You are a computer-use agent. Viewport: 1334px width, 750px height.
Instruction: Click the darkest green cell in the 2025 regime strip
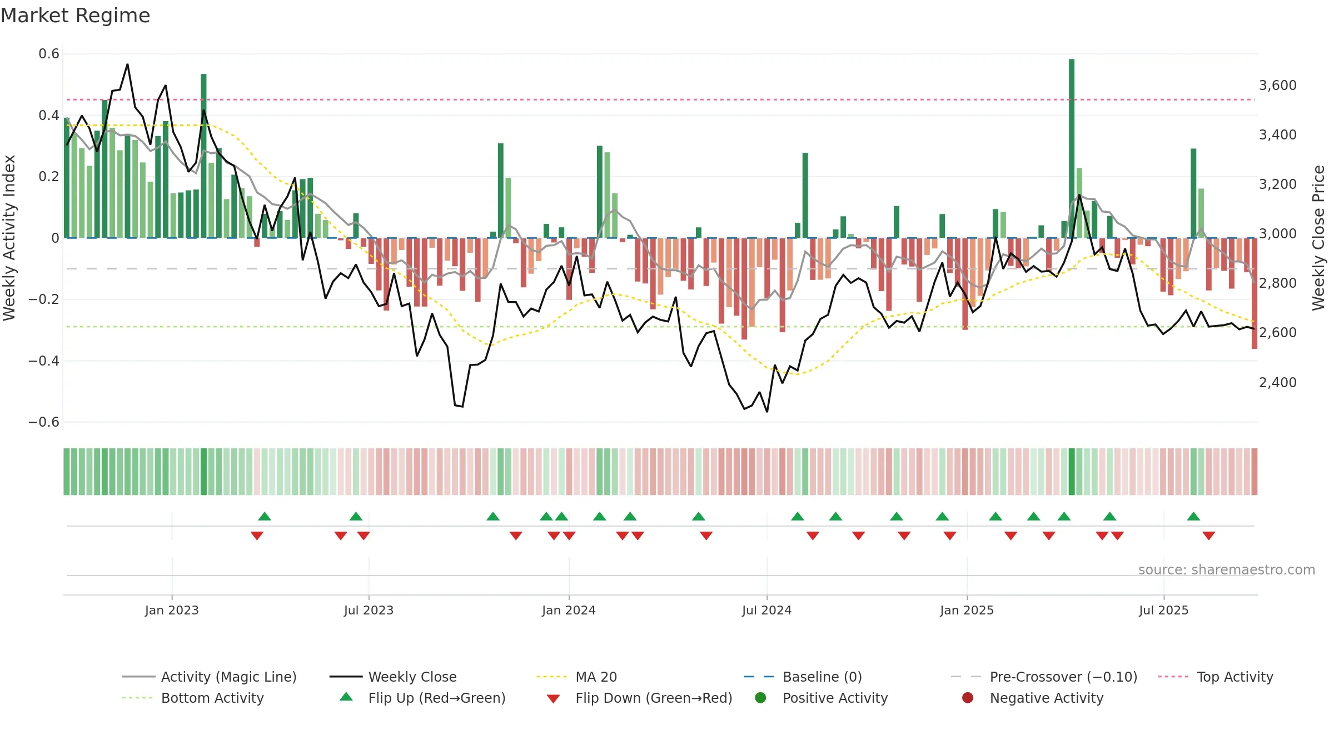1072,472
